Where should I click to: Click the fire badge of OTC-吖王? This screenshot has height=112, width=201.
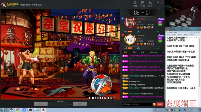[x=149, y=44]
